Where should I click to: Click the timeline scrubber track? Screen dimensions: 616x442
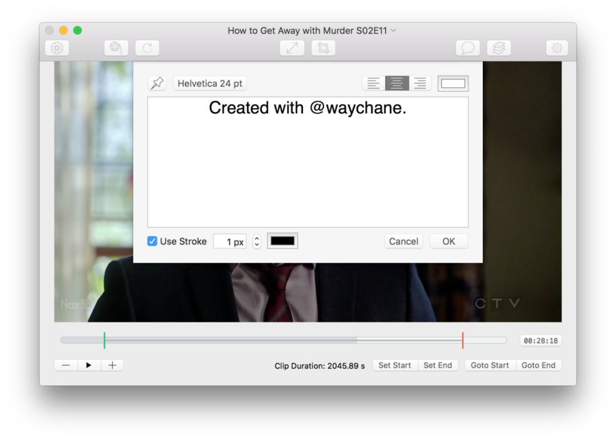click(283, 341)
